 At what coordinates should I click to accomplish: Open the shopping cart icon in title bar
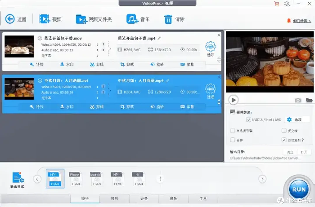pos(276,3)
